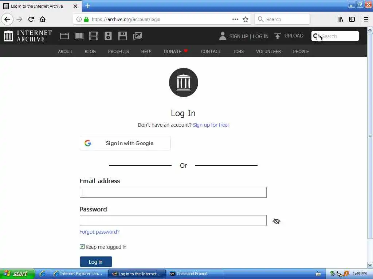Show site information icon in address bar
This screenshot has height=279, width=373.
[79, 19]
